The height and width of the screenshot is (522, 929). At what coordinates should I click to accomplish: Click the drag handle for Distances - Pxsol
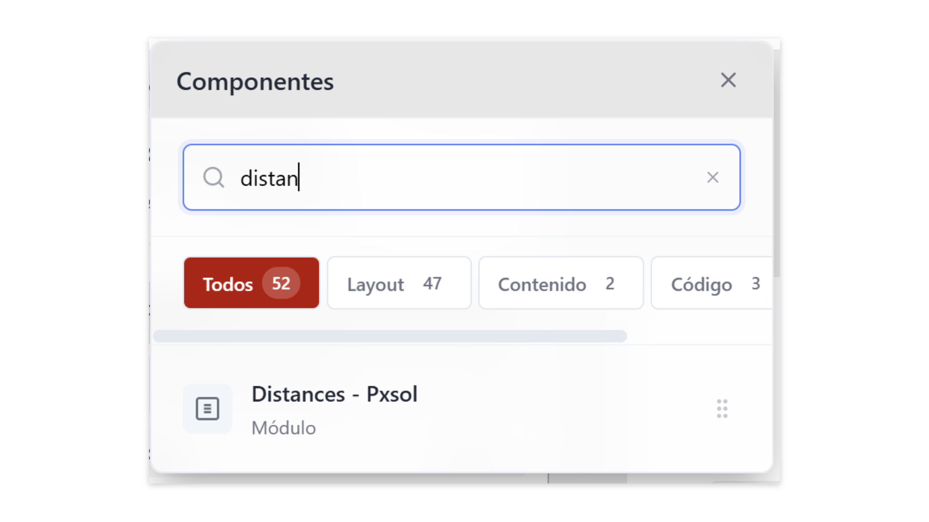click(x=722, y=409)
